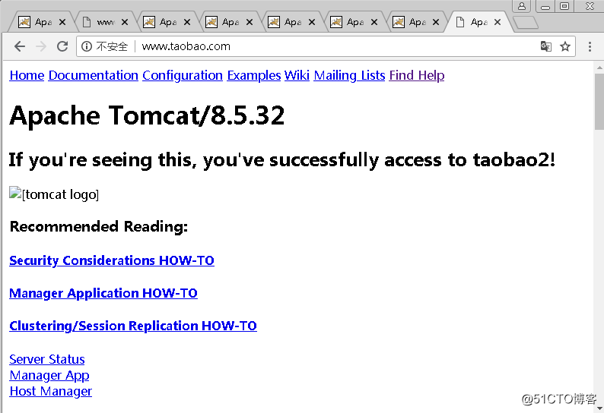Click the Recommended Reading: heading

point(99,226)
